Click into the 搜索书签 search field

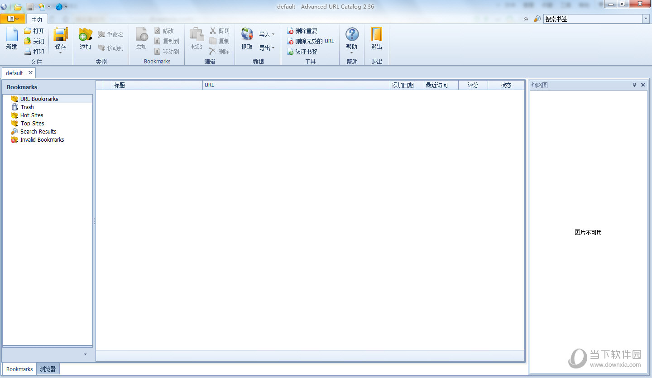tap(593, 19)
